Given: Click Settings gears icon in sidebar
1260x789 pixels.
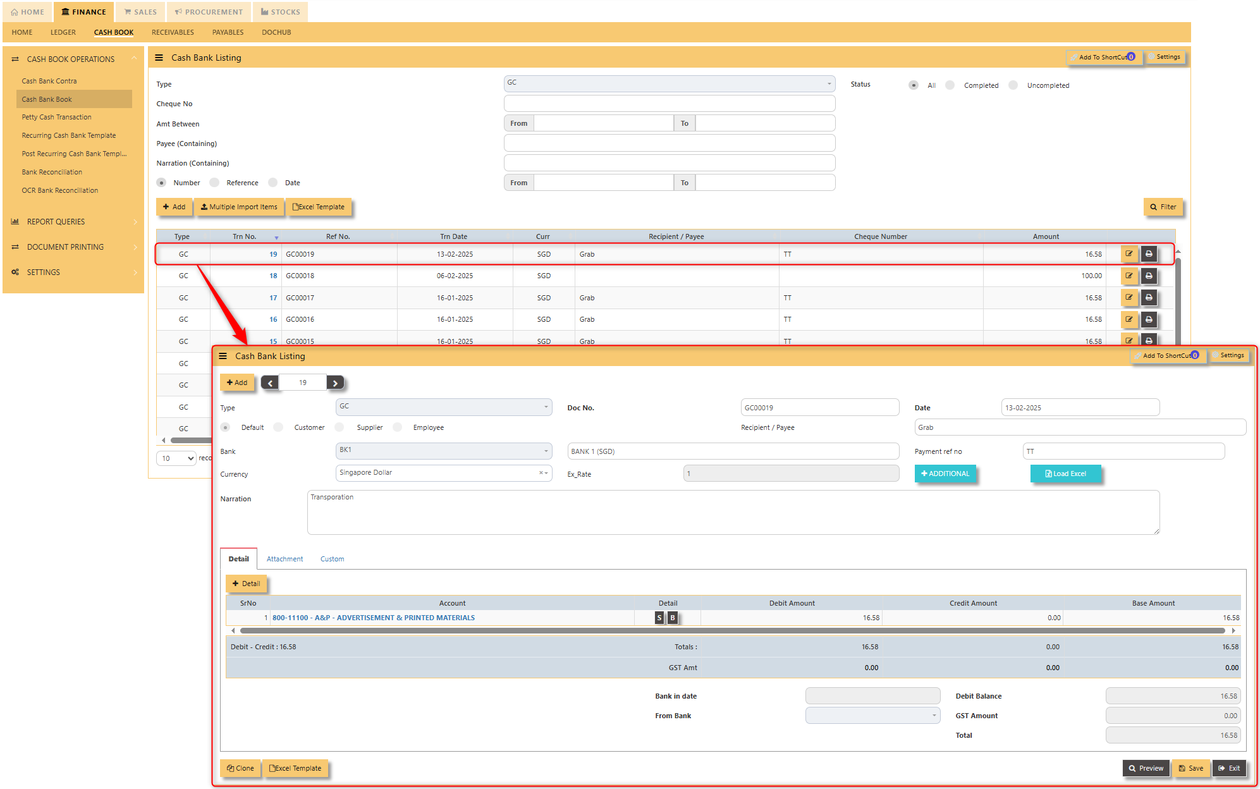Looking at the screenshot, I should point(15,272).
